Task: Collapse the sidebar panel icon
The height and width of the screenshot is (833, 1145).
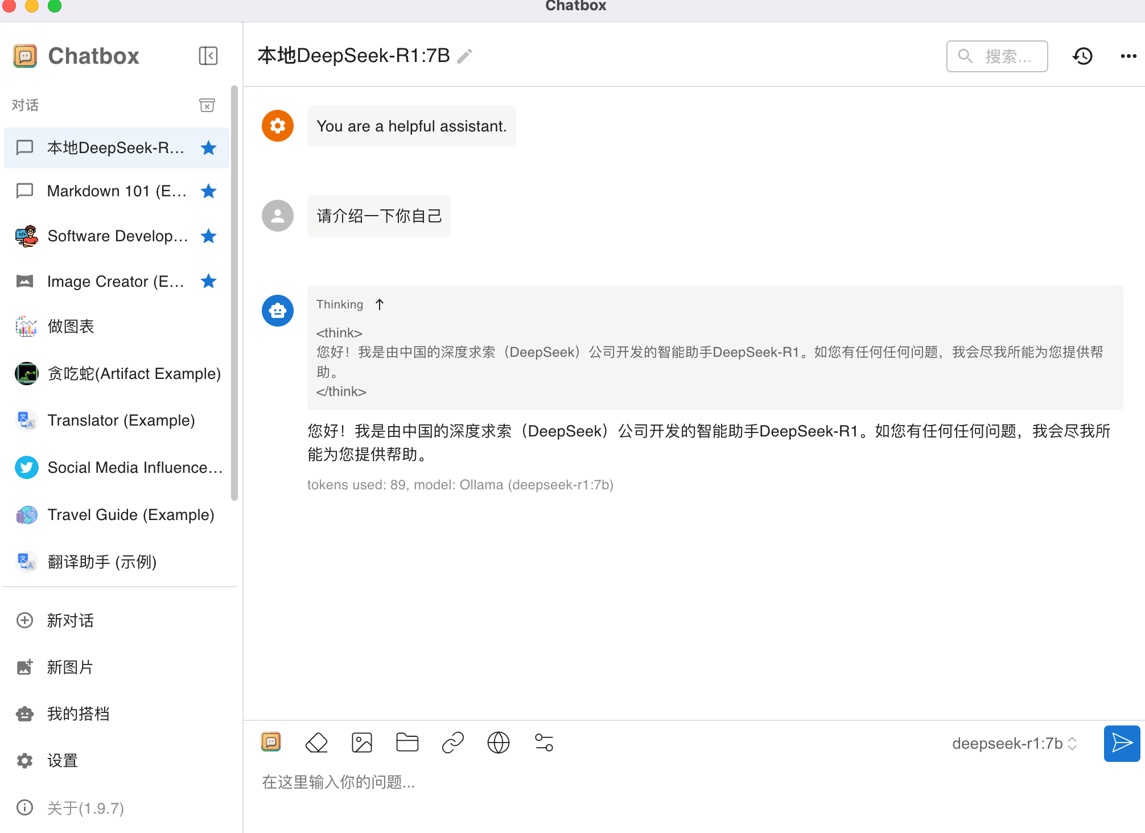Action: [x=208, y=56]
